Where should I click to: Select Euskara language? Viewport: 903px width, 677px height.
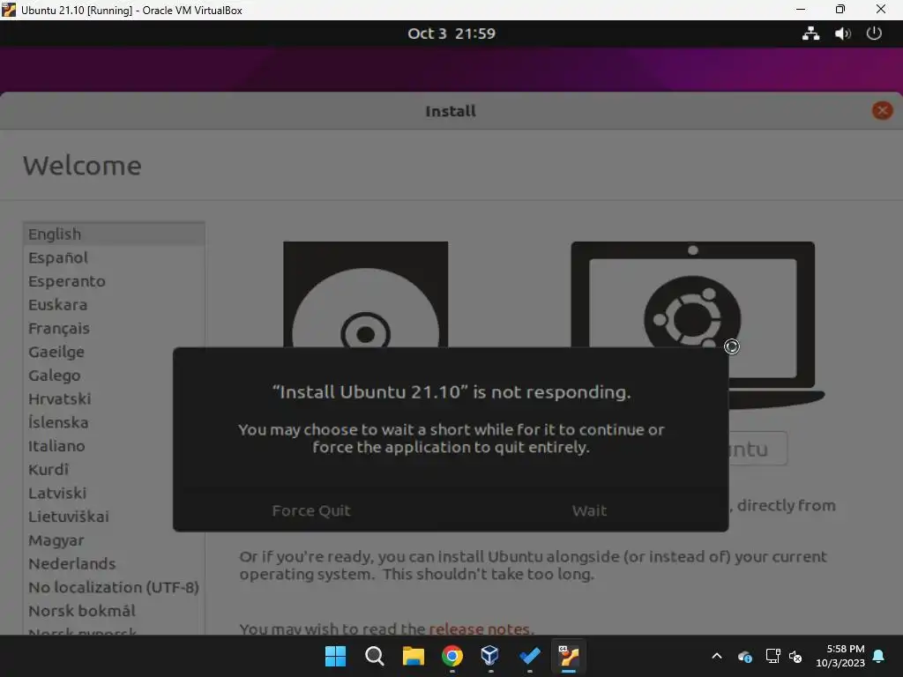coord(114,305)
